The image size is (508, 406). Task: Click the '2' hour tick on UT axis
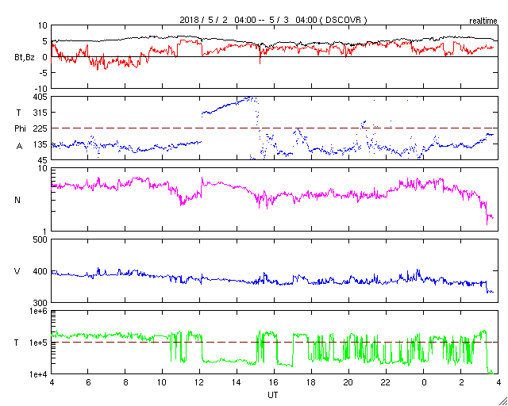tap(461, 381)
